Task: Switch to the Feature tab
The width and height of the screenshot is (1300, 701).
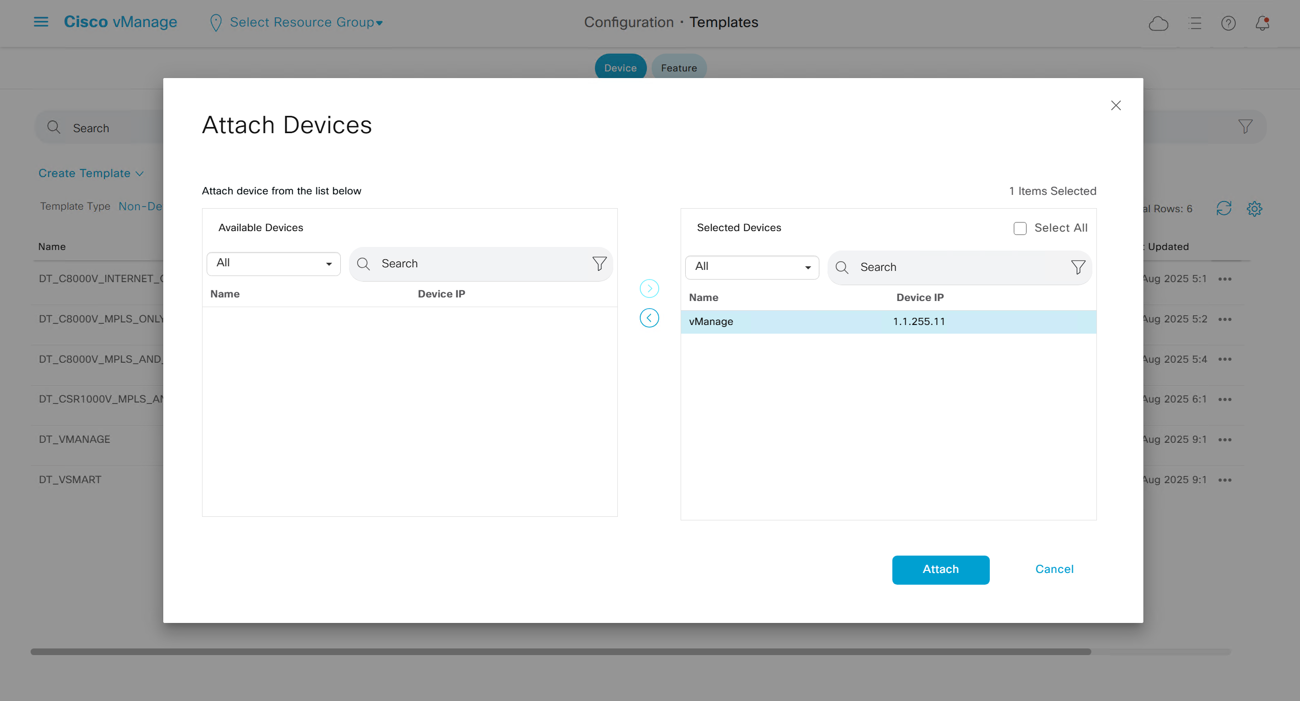Action: 679,68
